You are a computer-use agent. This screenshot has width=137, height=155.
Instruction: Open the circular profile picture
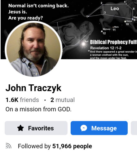pyautogui.click(x=33, y=49)
